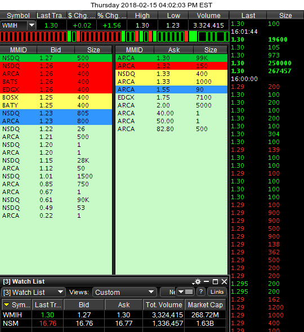Close the Watch List panel
The width and height of the screenshot is (304, 332).
pyautogui.click(x=224, y=281)
